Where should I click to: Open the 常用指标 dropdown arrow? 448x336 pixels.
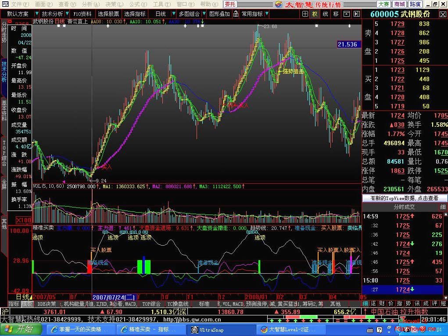click(x=267, y=14)
